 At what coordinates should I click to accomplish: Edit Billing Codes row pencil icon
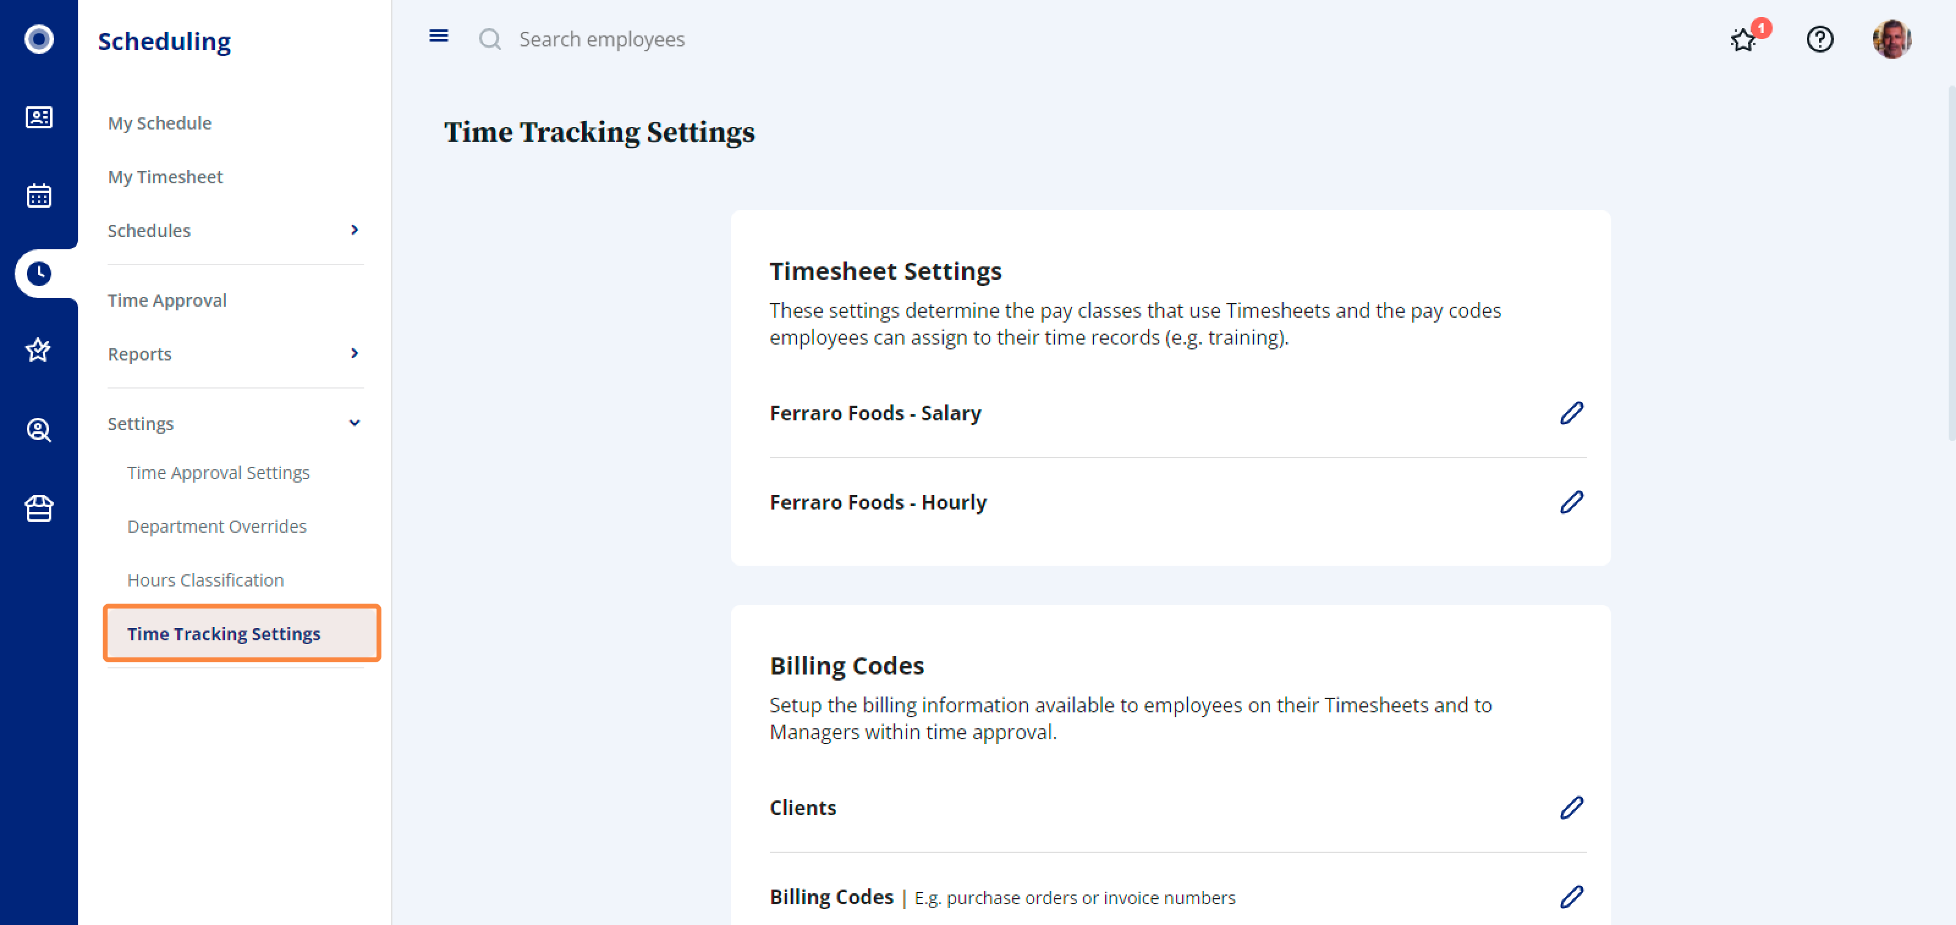[x=1571, y=896]
